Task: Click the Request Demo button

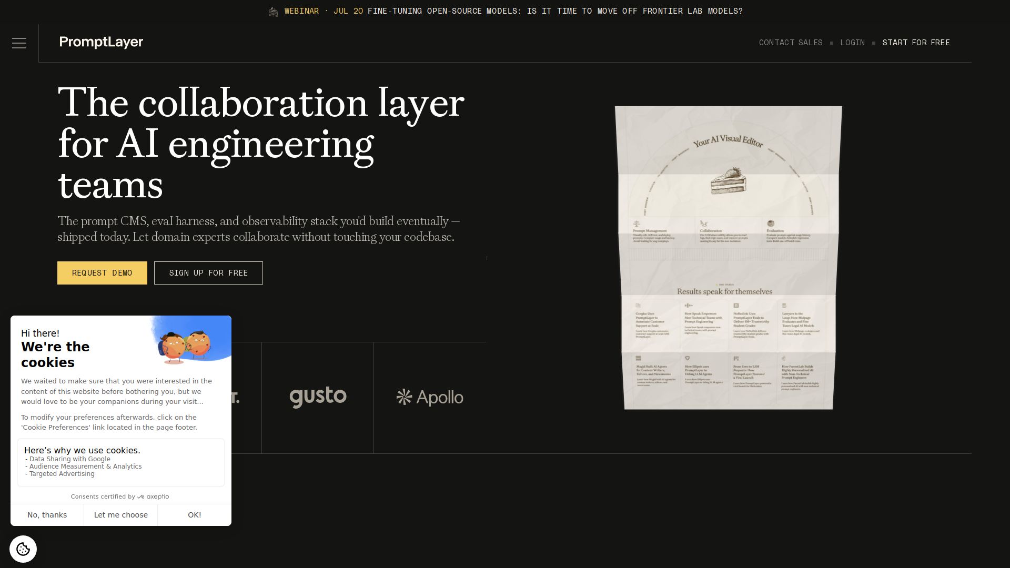Action: tap(102, 273)
